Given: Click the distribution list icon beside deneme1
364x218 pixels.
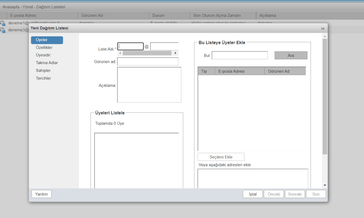Looking at the screenshot, I should (x=3, y=22).
